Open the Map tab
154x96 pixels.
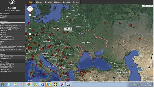(30, 2)
